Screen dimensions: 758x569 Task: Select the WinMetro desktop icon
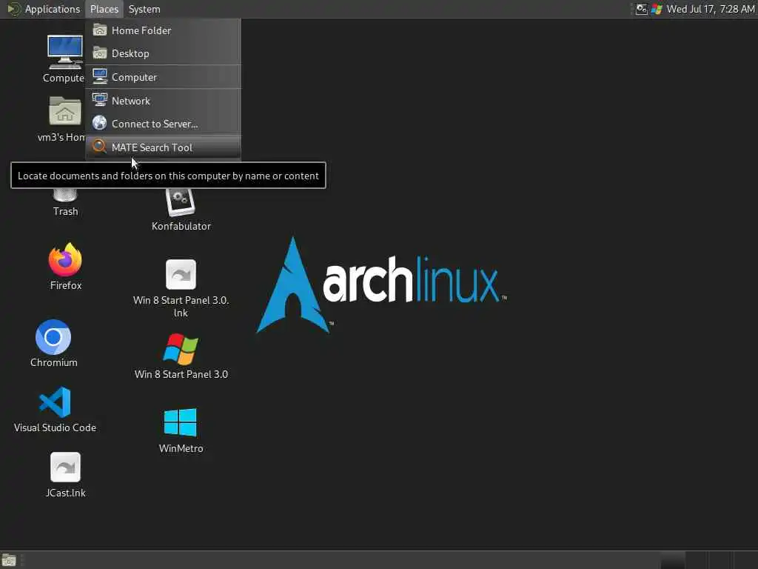[x=181, y=430]
